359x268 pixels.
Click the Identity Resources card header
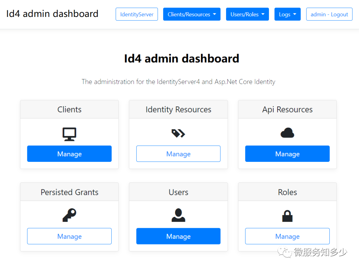tap(179, 109)
